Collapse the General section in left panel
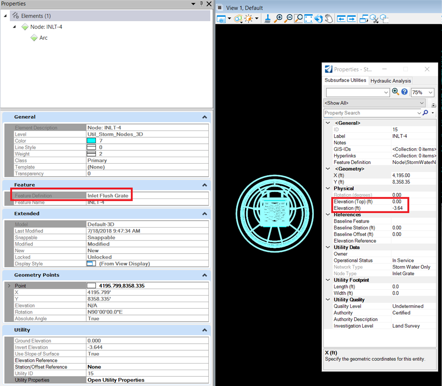This screenshot has height=386, width=442. pos(204,117)
